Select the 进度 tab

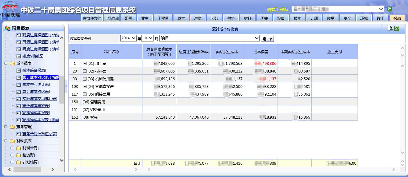point(198,18)
